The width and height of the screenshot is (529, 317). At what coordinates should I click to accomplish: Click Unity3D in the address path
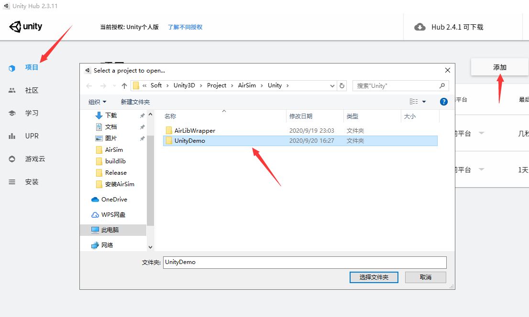(x=184, y=85)
